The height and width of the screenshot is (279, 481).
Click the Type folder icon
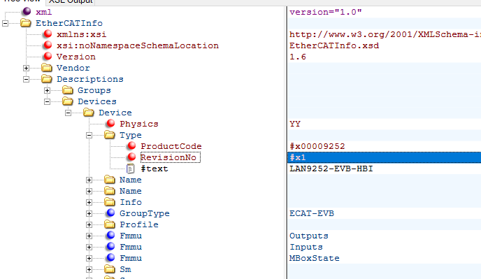(x=110, y=135)
